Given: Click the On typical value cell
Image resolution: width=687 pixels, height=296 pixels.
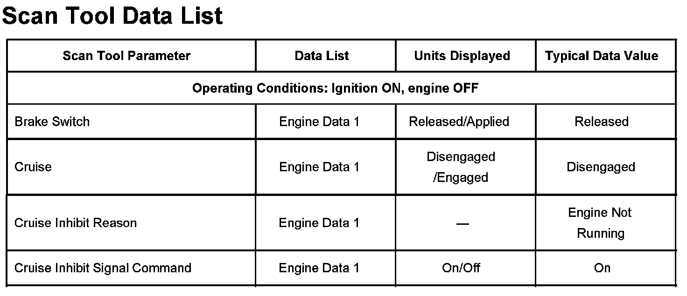Looking at the screenshot, I should tap(602, 268).
